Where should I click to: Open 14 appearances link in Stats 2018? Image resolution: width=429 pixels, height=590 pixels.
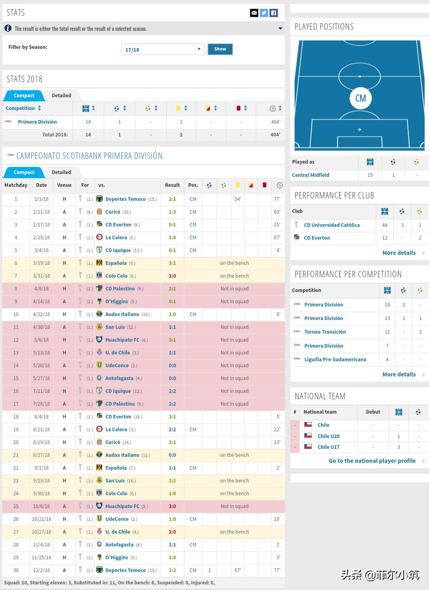(88, 122)
